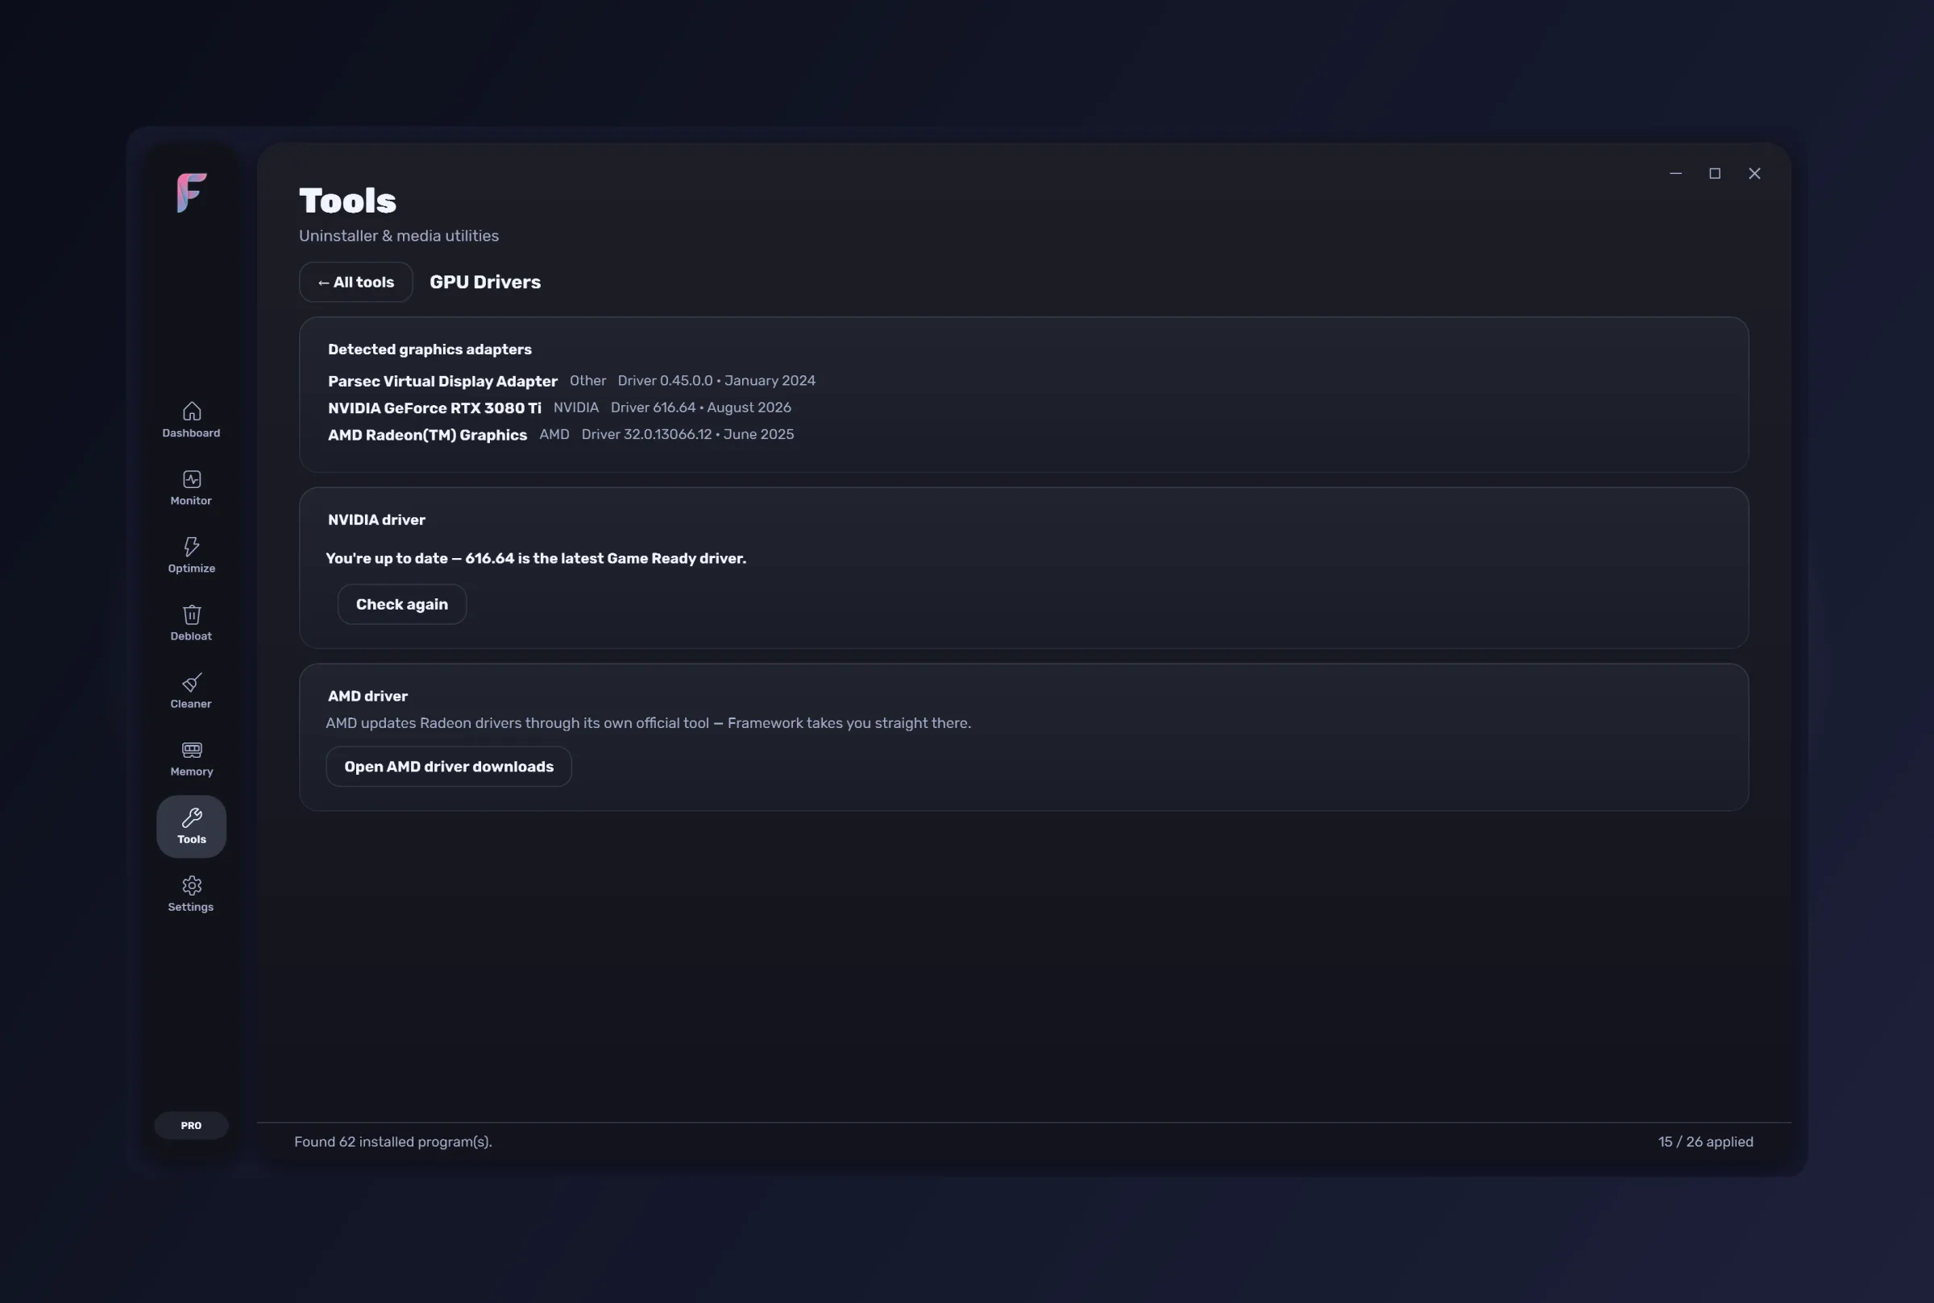Click the PRO badge
Image resolution: width=1934 pixels, height=1303 pixels.
tap(191, 1125)
